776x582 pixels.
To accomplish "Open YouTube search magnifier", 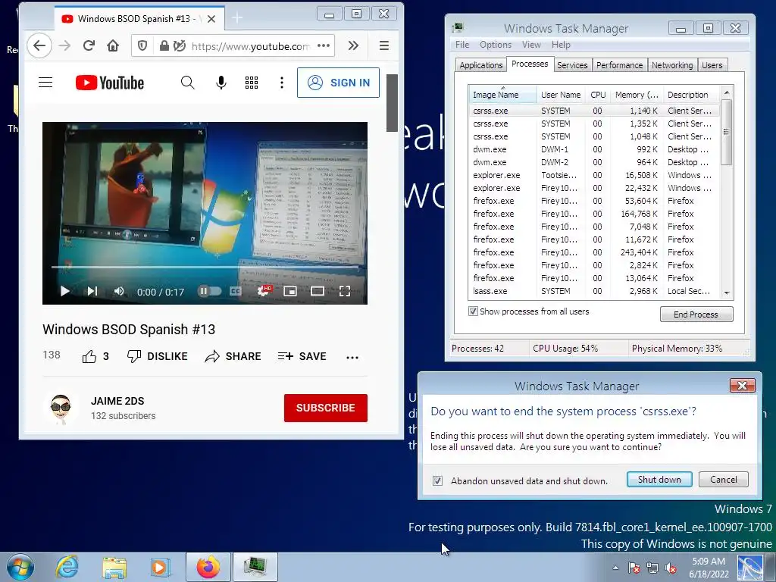I will 188,83.
